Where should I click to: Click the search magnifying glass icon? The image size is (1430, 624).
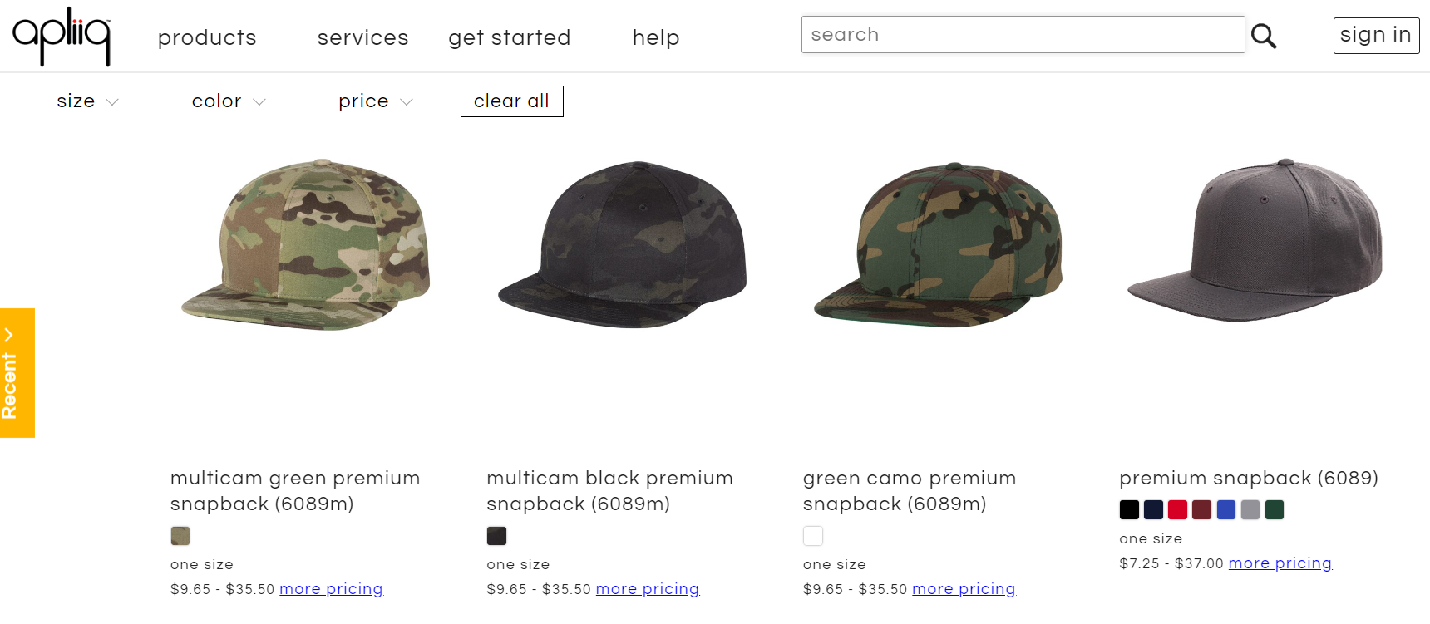tap(1265, 35)
